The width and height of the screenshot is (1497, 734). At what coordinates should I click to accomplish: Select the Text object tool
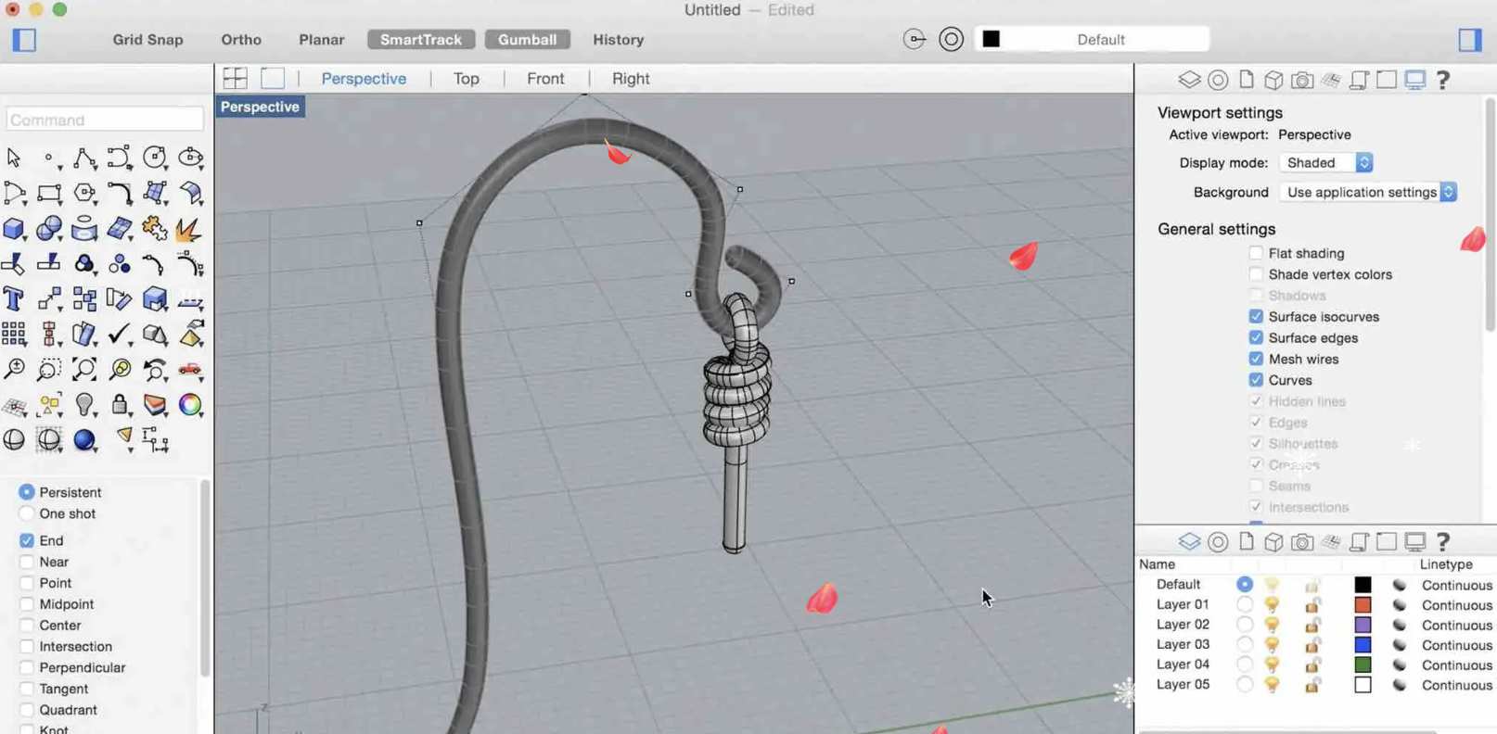(14, 299)
